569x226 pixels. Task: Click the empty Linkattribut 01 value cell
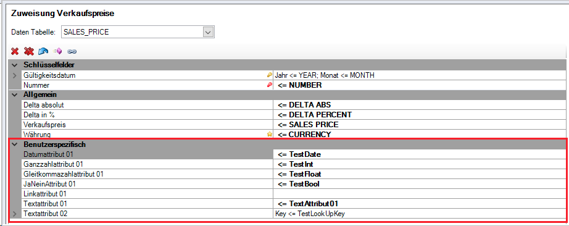tap(420, 194)
